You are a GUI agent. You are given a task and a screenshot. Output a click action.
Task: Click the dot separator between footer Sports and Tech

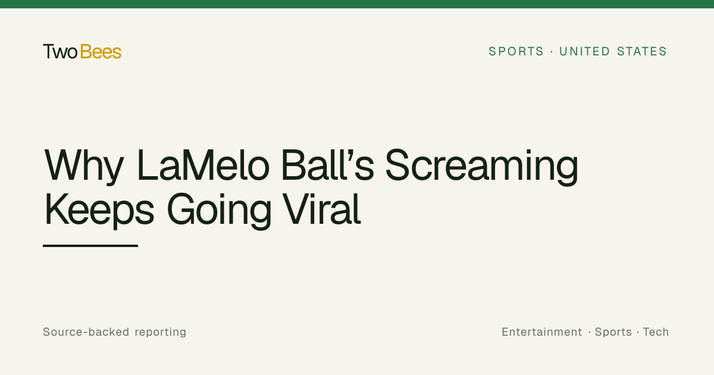pos(637,332)
